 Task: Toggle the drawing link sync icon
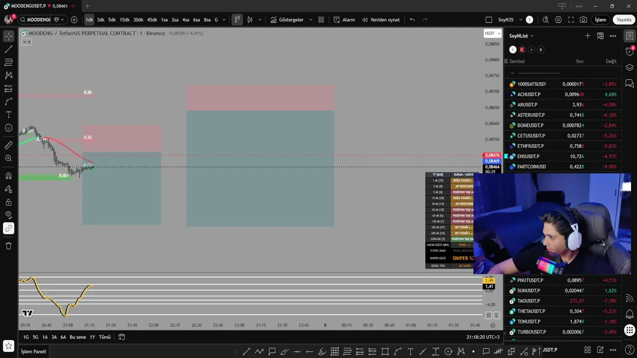pyautogui.click(x=8, y=228)
